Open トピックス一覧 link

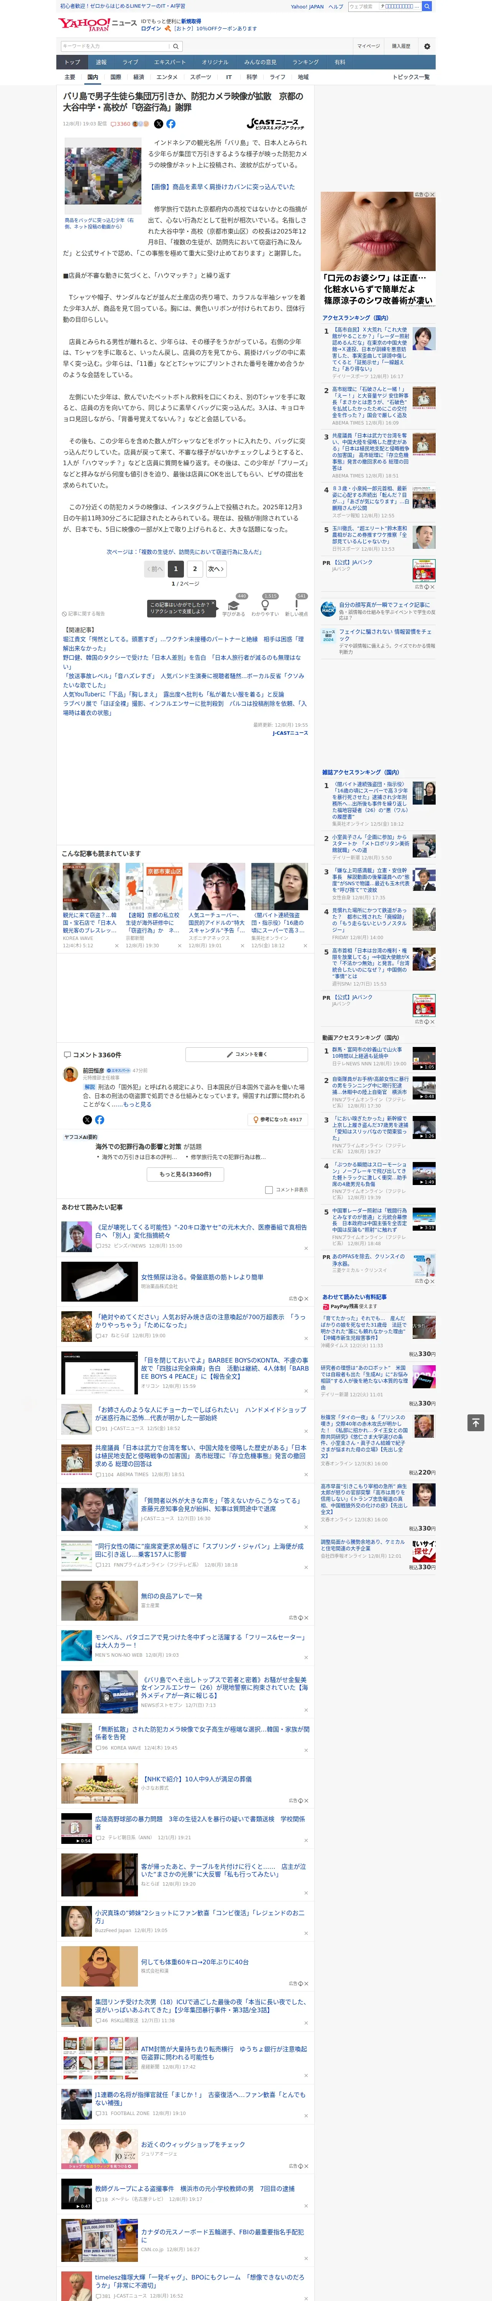click(x=411, y=77)
